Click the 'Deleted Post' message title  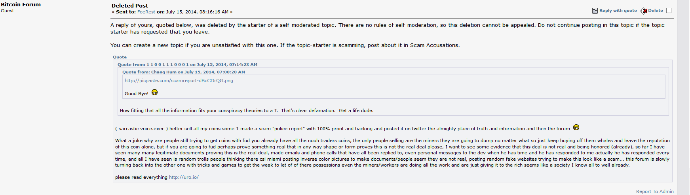pyautogui.click(x=130, y=6)
